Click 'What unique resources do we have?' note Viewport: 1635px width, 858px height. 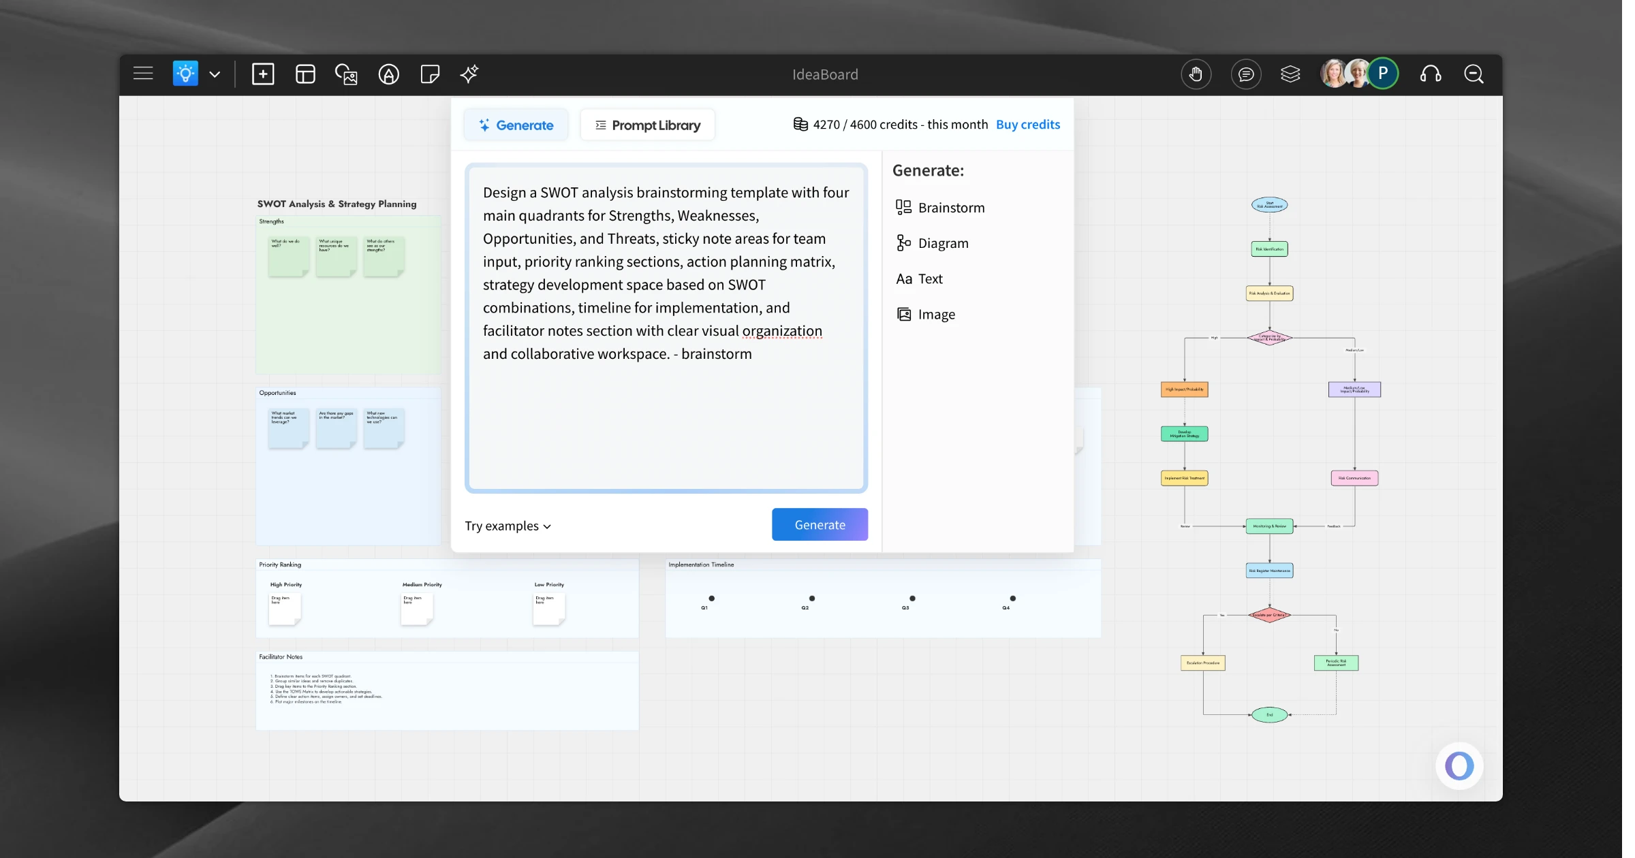point(336,257)
